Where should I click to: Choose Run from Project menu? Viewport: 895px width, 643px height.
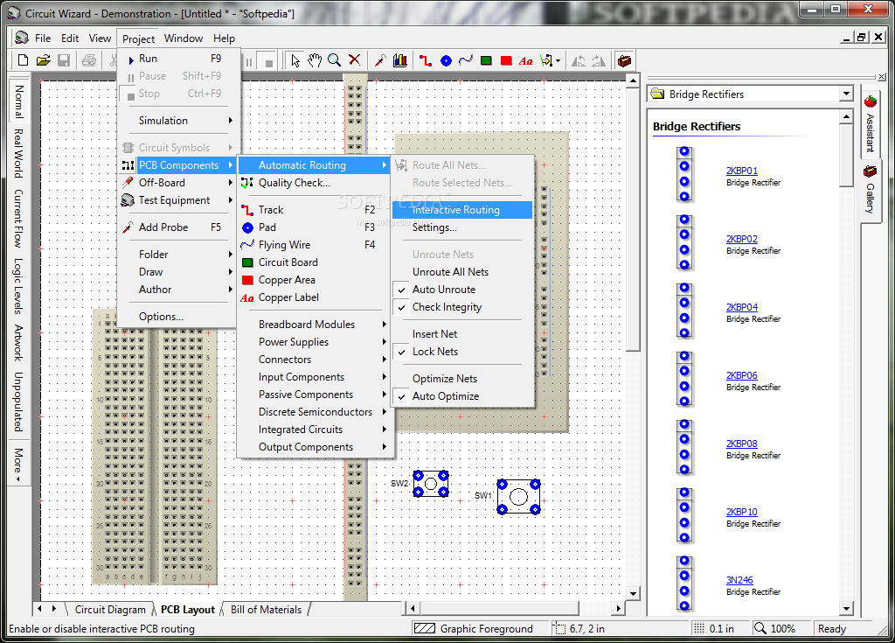pyautogui.click(x=177, y=59)
